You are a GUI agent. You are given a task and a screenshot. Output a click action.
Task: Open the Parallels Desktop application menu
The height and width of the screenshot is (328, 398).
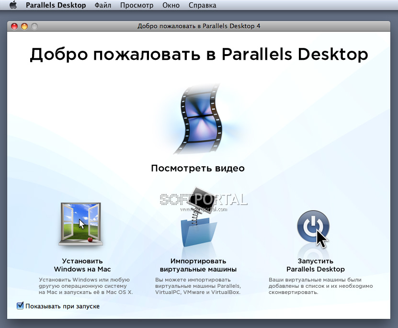56,5
